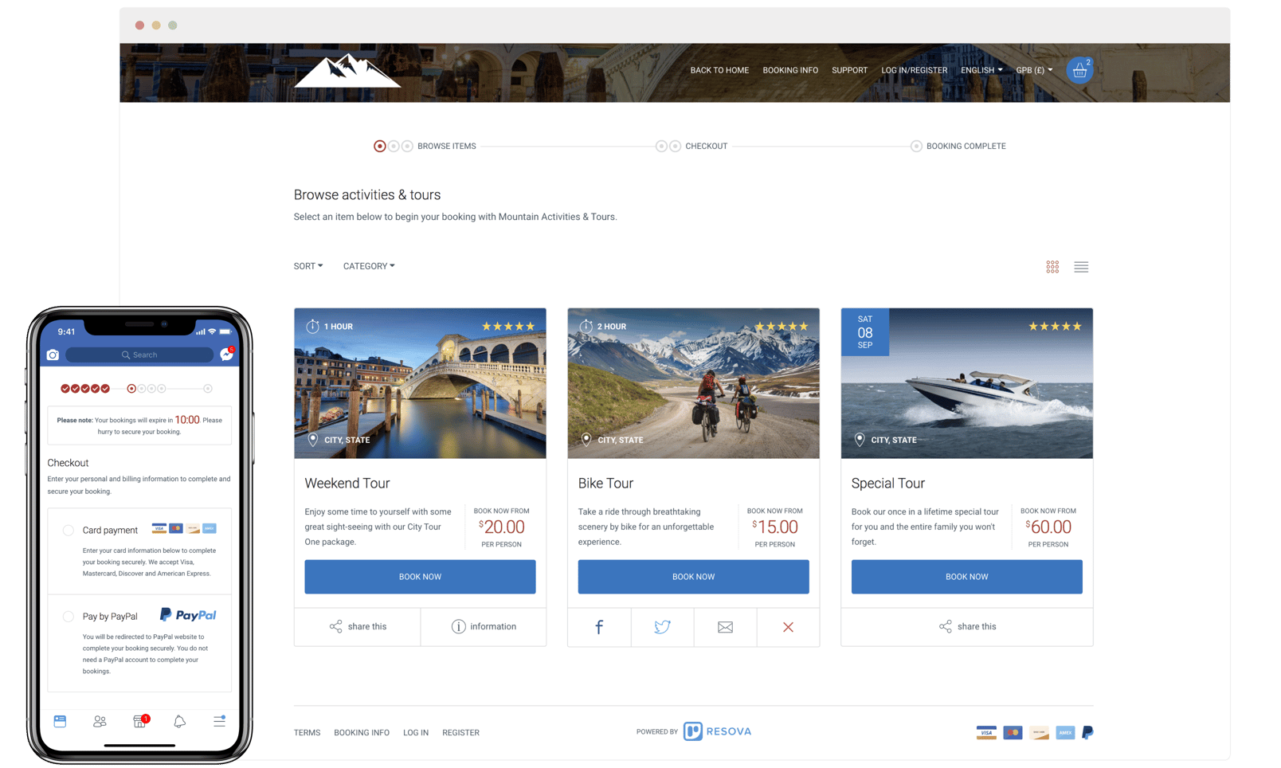This screenshot has width=1281, height=768.
Task: Open TERMS link in footer
Action: 307,732
